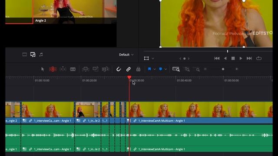This screenshot has height=156, width=278.
Task: Open flag color dropdown arrow
Action: [x=155, y=69]
